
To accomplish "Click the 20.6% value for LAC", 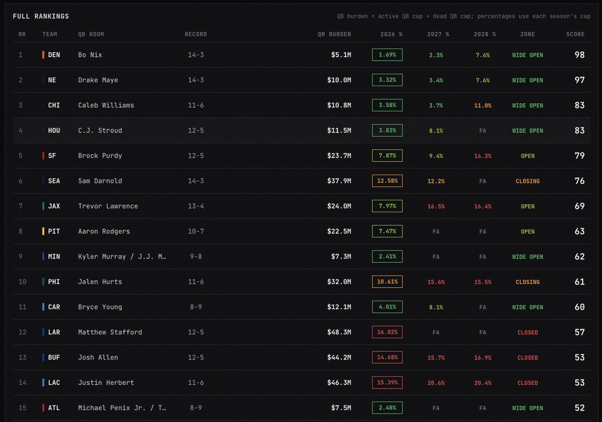I will (x=436, y=383).
